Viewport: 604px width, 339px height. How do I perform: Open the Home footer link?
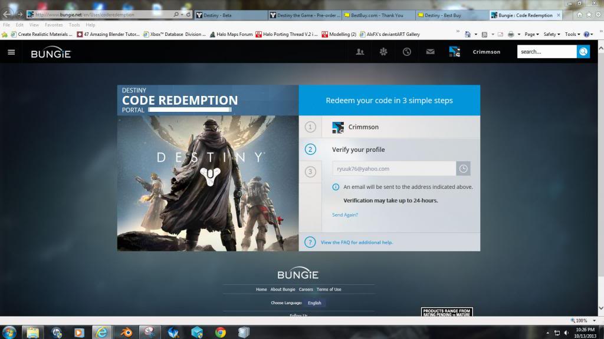(261, 290)
